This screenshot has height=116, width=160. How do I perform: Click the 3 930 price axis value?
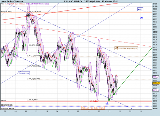[x=155, y=93]
